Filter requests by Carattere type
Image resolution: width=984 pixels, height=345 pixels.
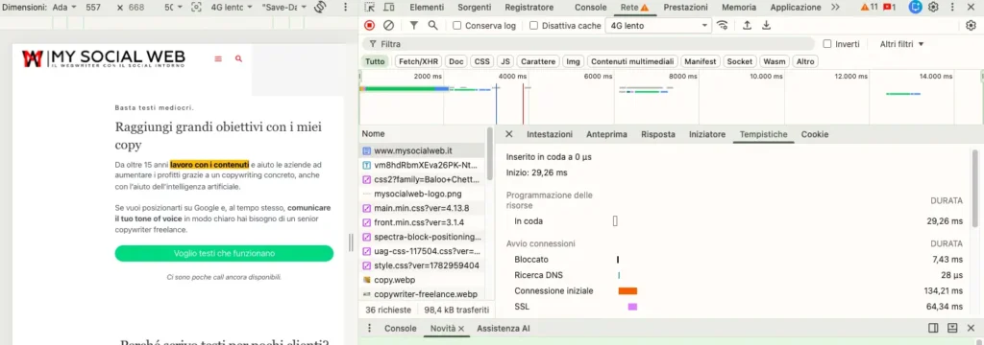(538, 61)
